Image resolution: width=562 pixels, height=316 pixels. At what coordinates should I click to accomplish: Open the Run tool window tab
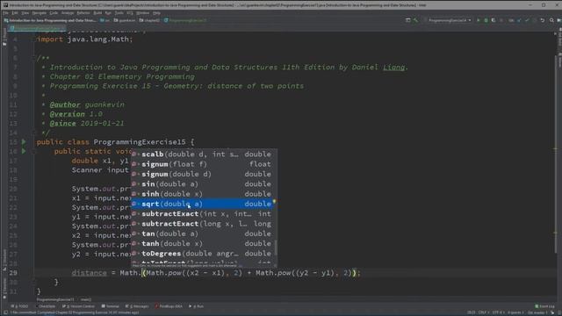click(196, 306)
